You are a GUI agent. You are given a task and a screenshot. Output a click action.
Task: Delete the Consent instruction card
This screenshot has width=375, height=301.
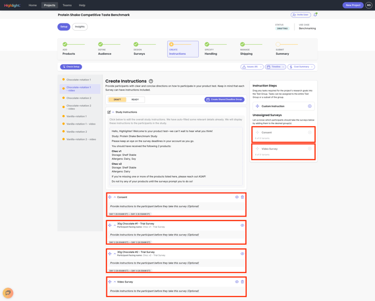coord(242,197)
